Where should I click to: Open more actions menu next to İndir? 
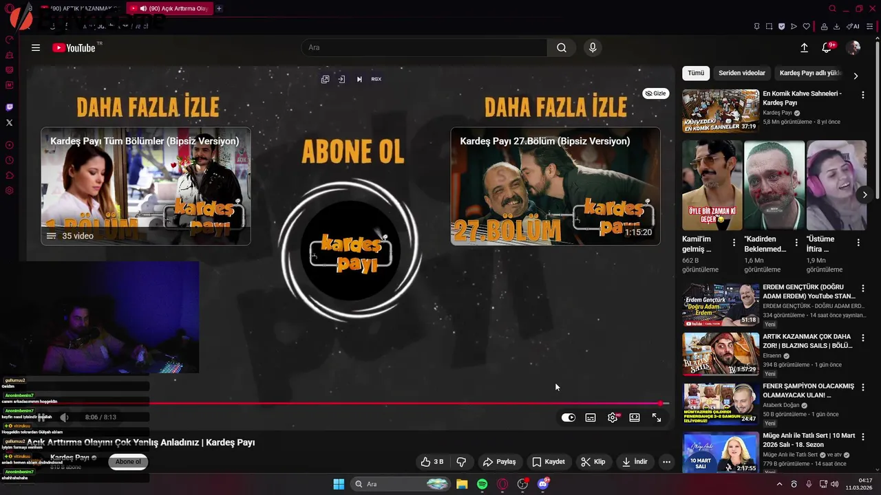(x=666, y=462)
